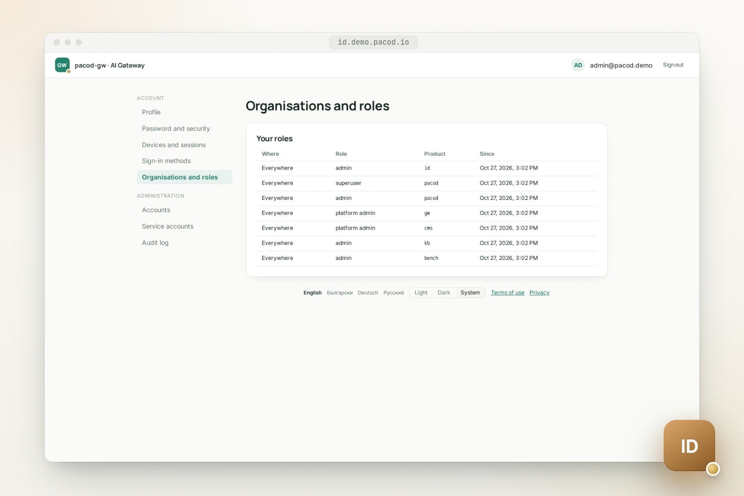The height and width of the screenshot is (496, 744).
Task: Open the Accounts administration page
Action: (156, 210)
